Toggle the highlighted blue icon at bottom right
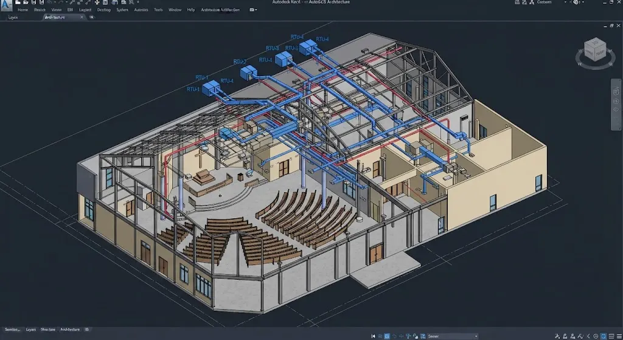 tap(604, 336)
